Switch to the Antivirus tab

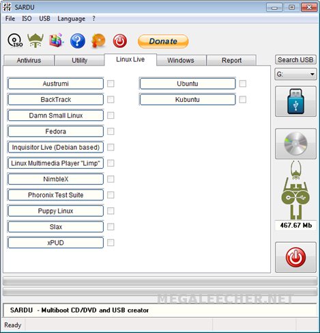(x=29, y=60)
